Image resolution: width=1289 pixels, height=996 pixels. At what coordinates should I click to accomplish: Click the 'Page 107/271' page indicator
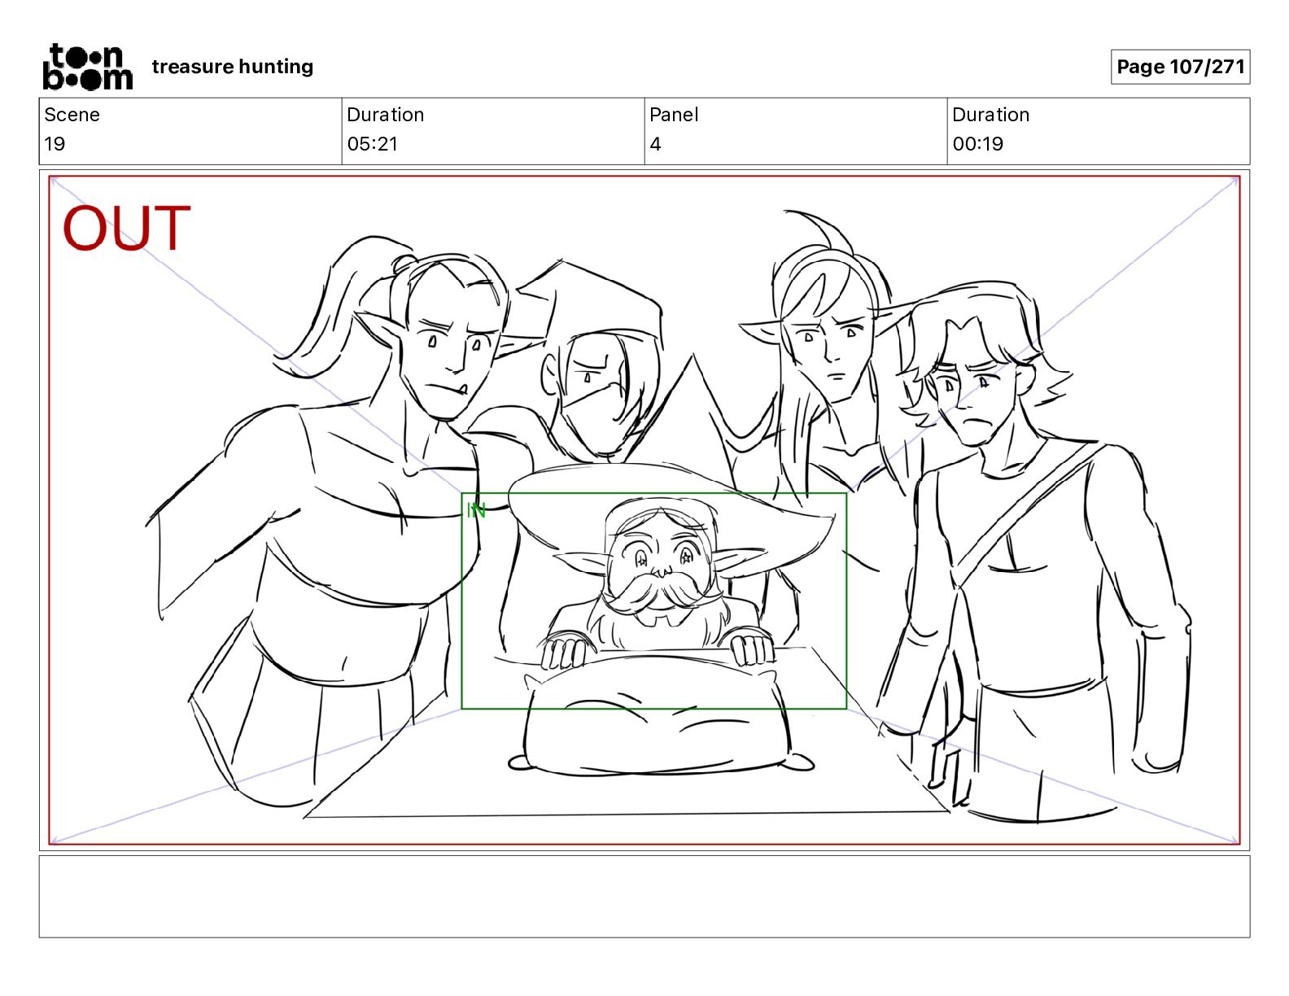[x=1180, y=67]
